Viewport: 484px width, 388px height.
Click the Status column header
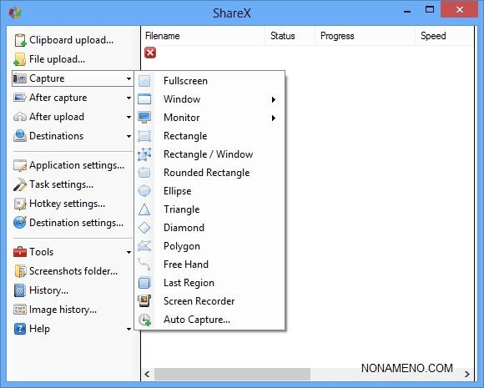click(290, 36)
